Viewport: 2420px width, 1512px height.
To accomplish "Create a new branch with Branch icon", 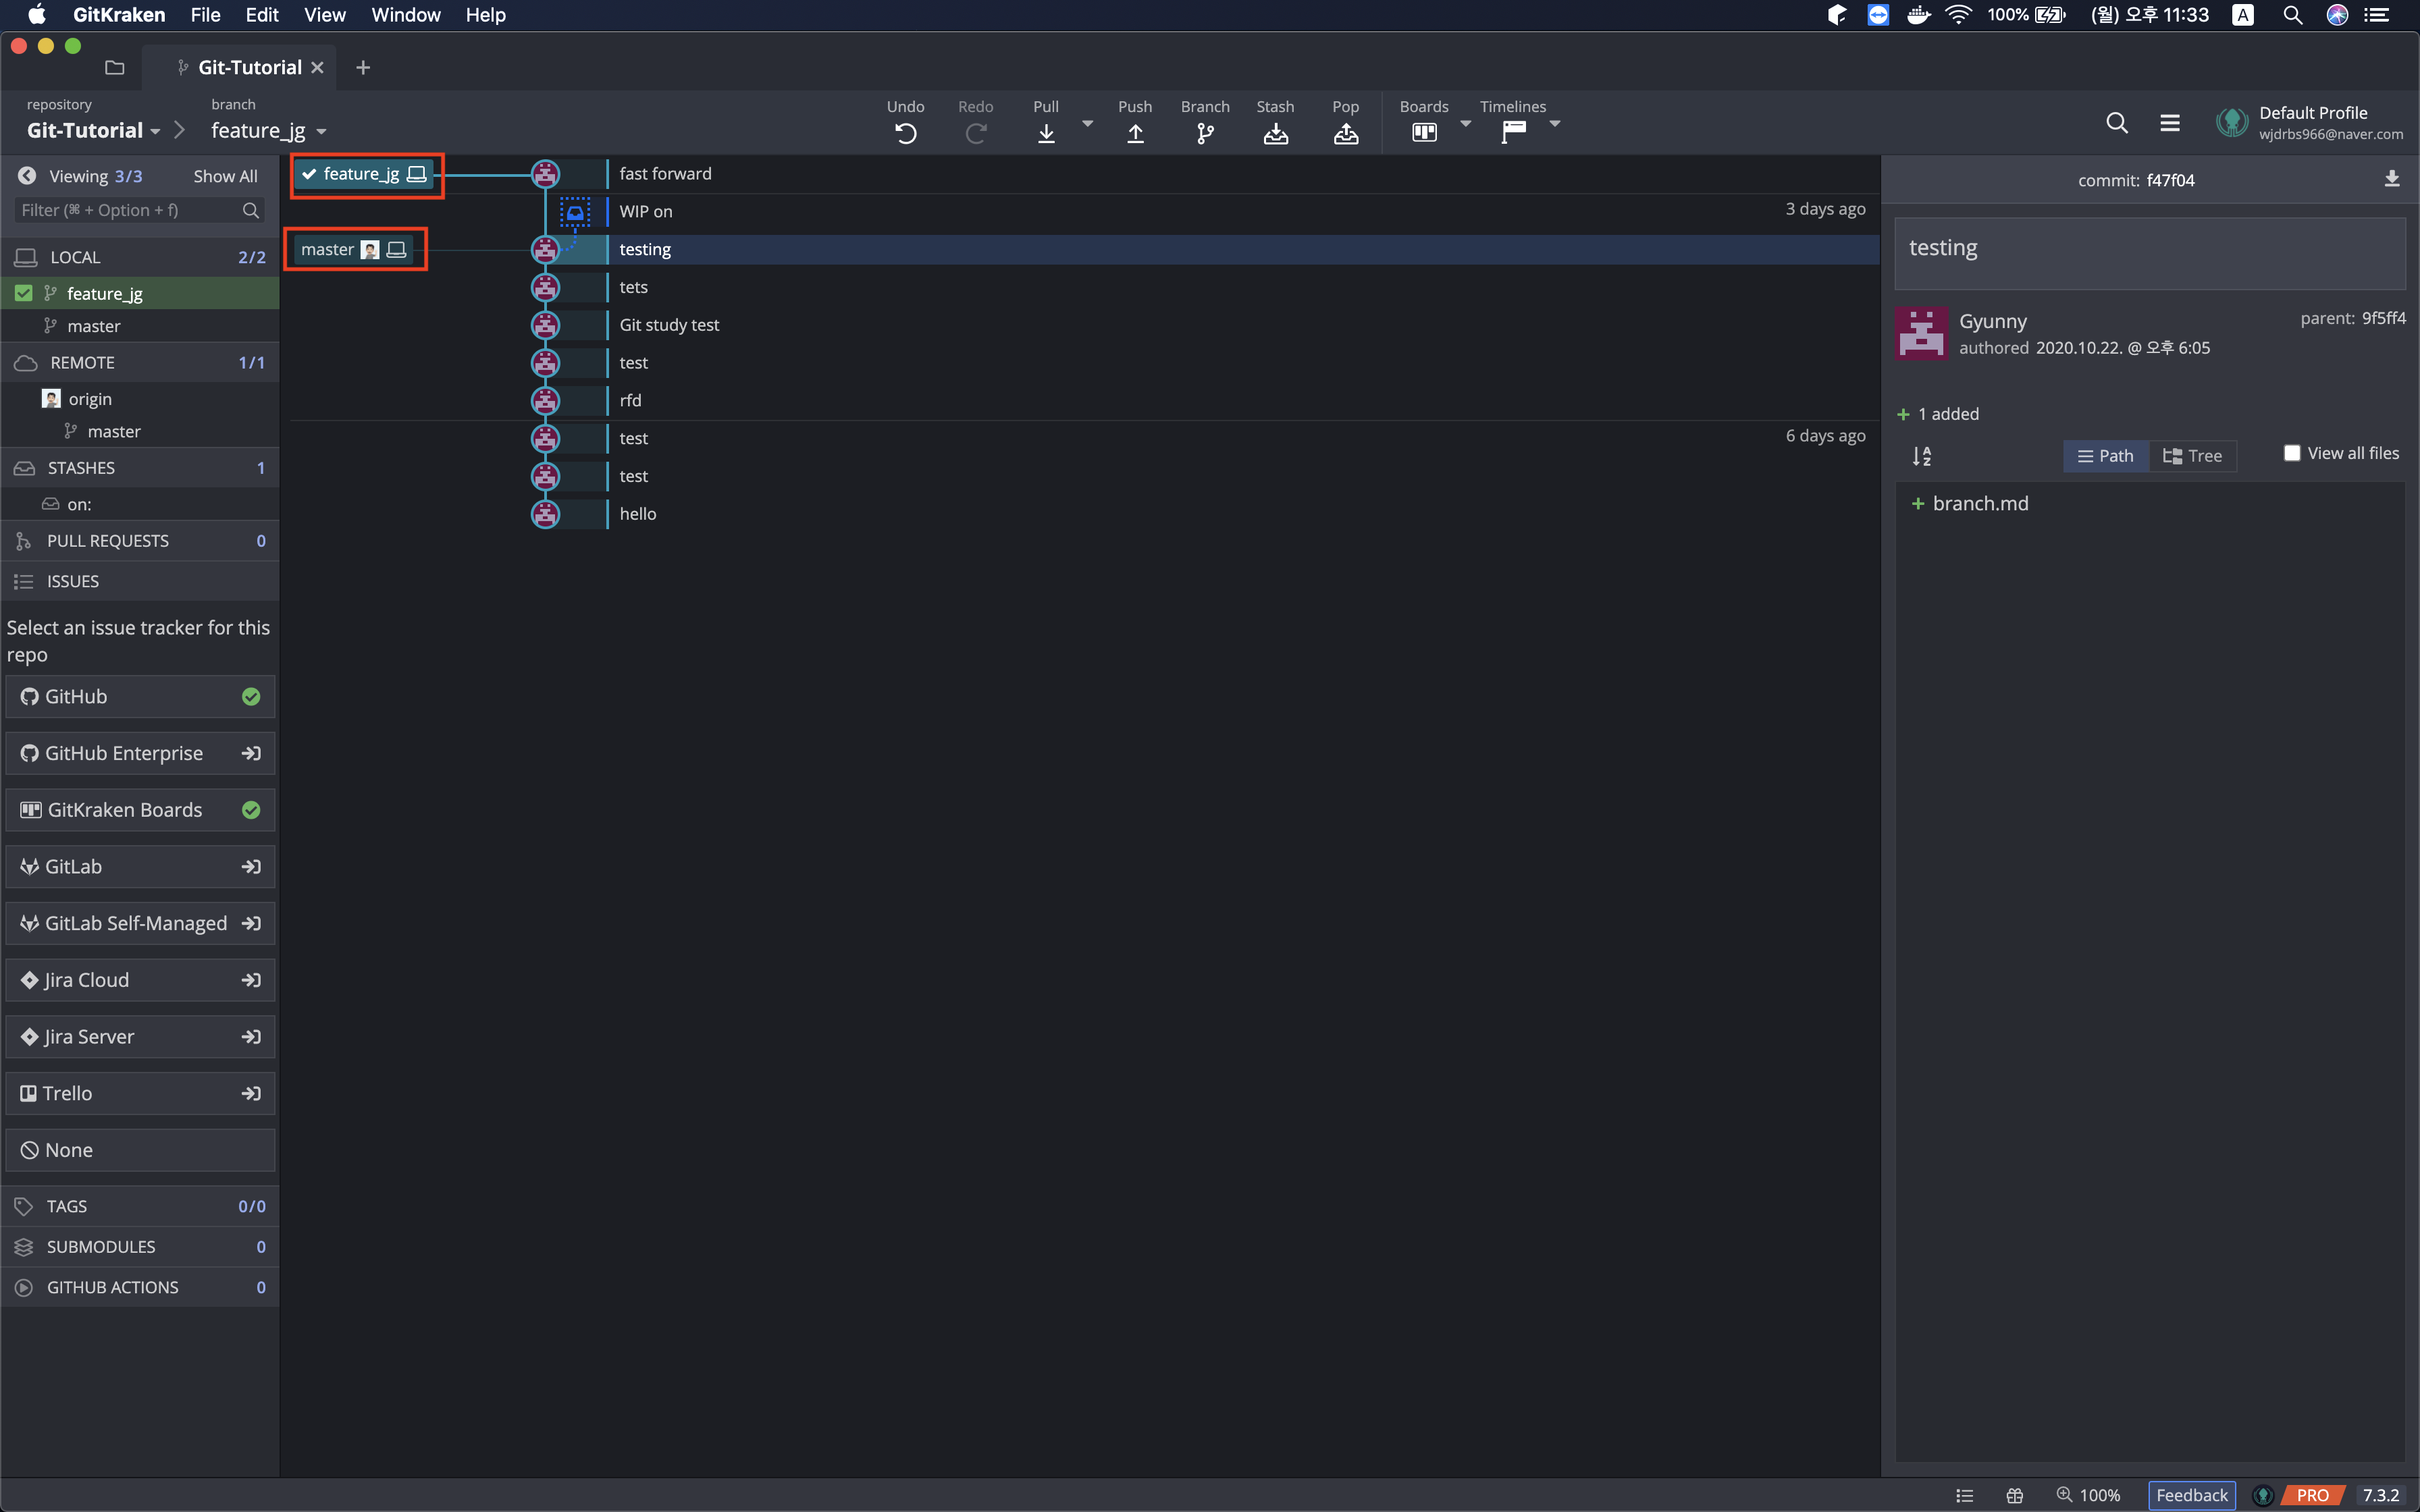I will 1204,133.
